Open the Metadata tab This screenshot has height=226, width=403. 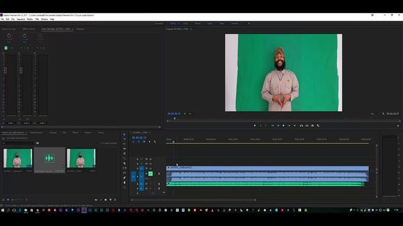(81, 30)
